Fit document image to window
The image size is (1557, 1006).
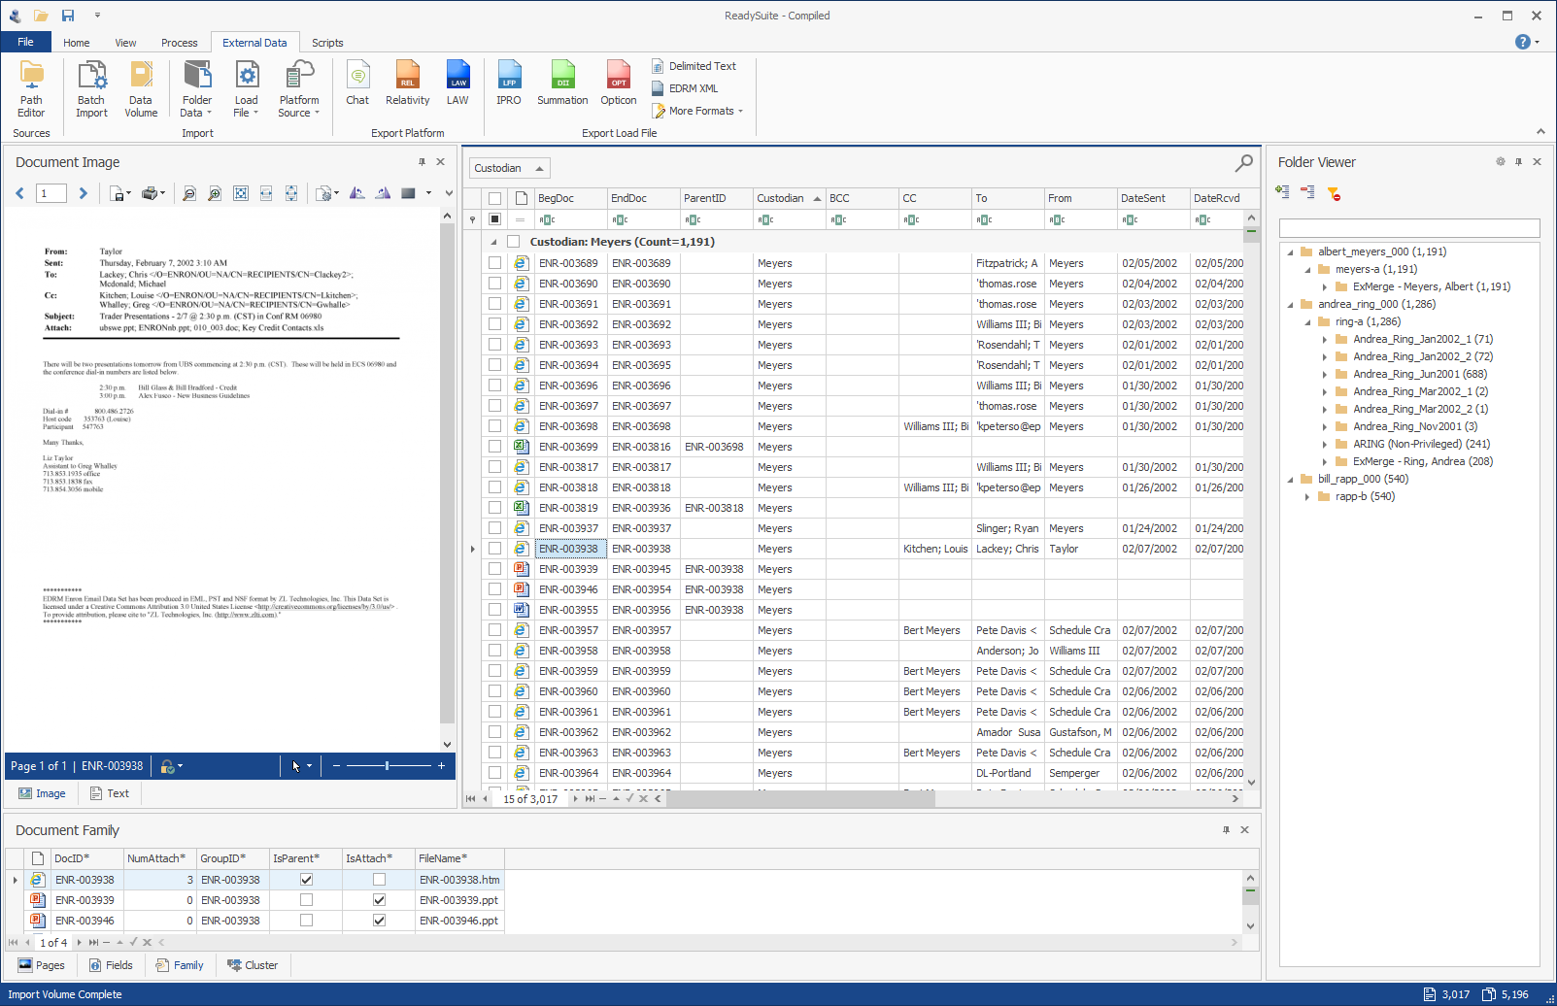(241, 193)
